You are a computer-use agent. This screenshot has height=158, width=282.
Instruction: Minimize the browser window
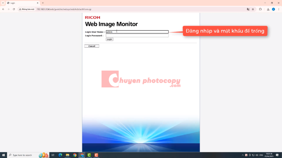coord(265,3)
